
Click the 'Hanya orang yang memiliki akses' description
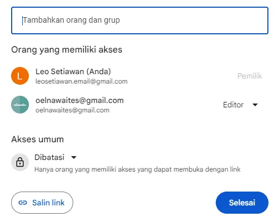coord(138,169)
